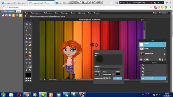173x97 pixels.
Task: Select the Eraser tool in the tools panel
Action: 26,38
